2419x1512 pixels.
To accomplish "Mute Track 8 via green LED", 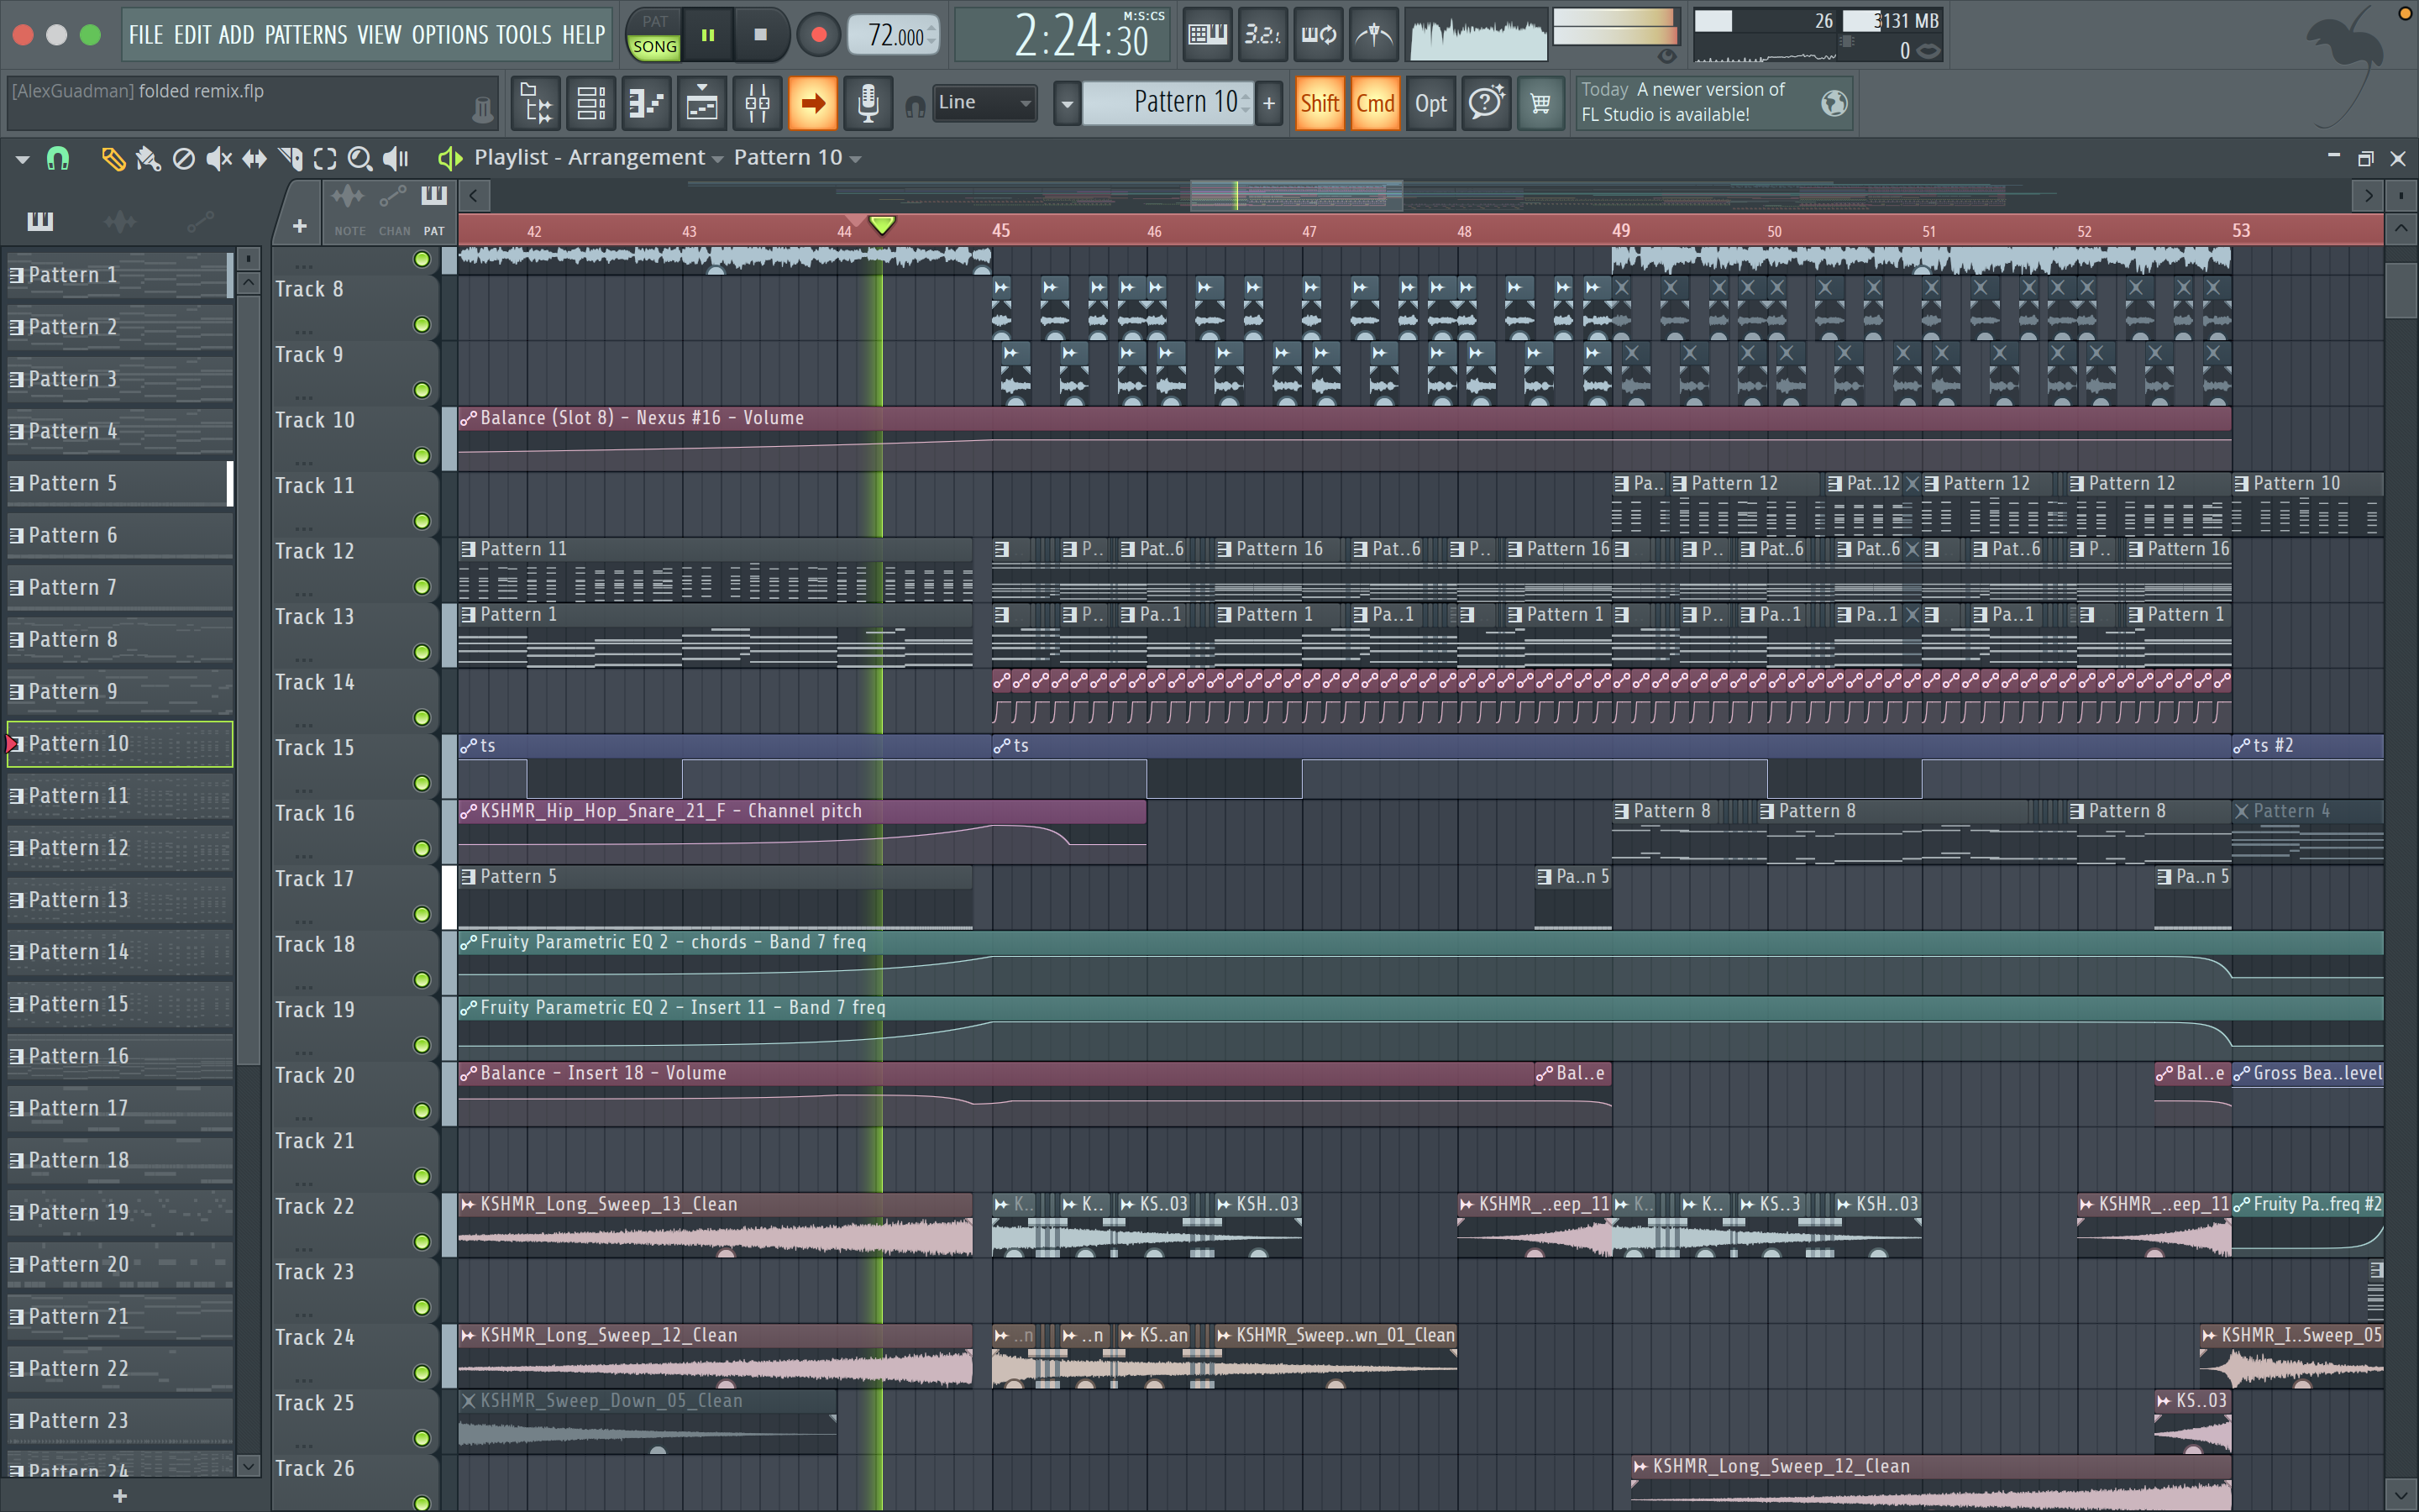I will click(422, 325).
